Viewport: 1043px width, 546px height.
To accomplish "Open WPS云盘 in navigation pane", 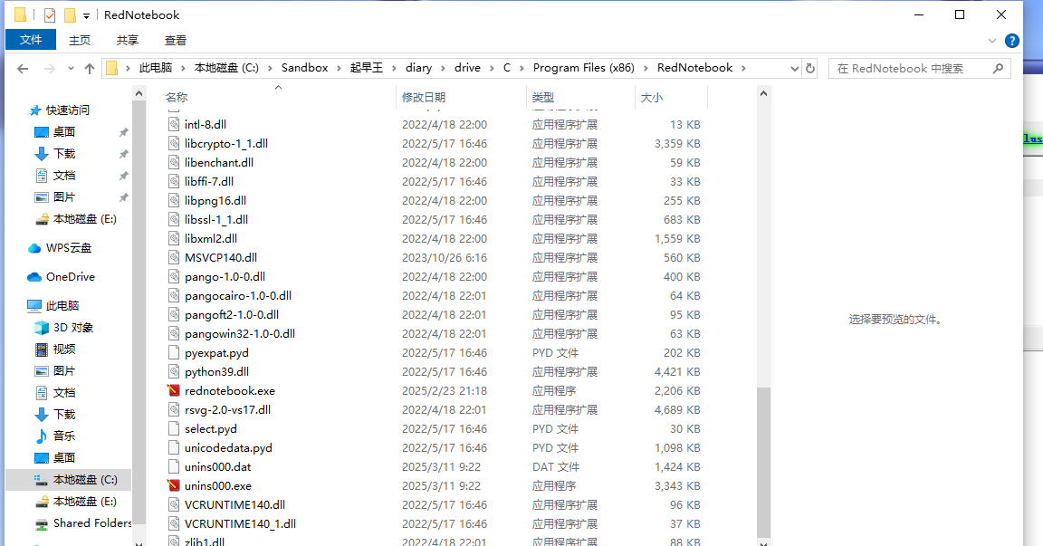I will coord(69,248).
